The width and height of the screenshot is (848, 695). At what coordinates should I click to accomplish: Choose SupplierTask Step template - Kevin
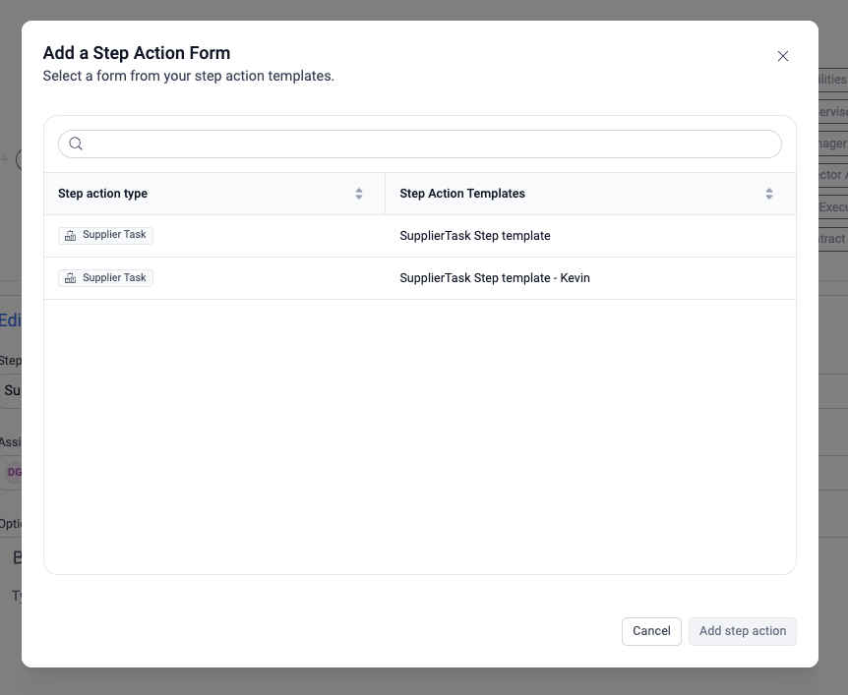tap(495, 278)
